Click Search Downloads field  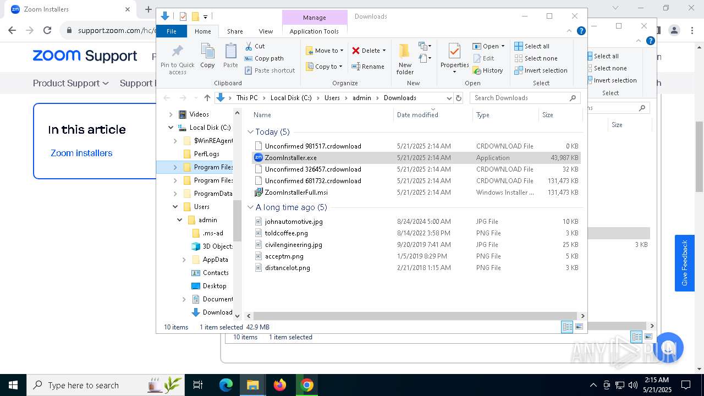coord(525,98)
